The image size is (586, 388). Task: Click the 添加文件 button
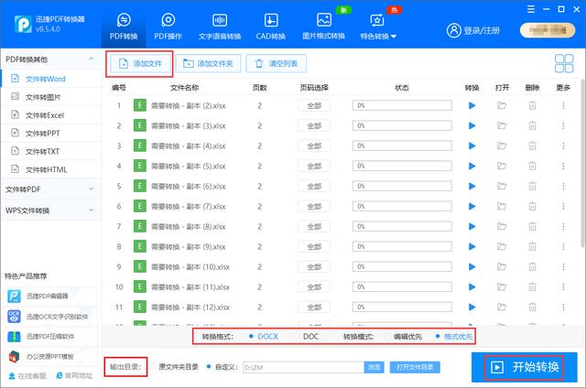[x=140, y=64]
